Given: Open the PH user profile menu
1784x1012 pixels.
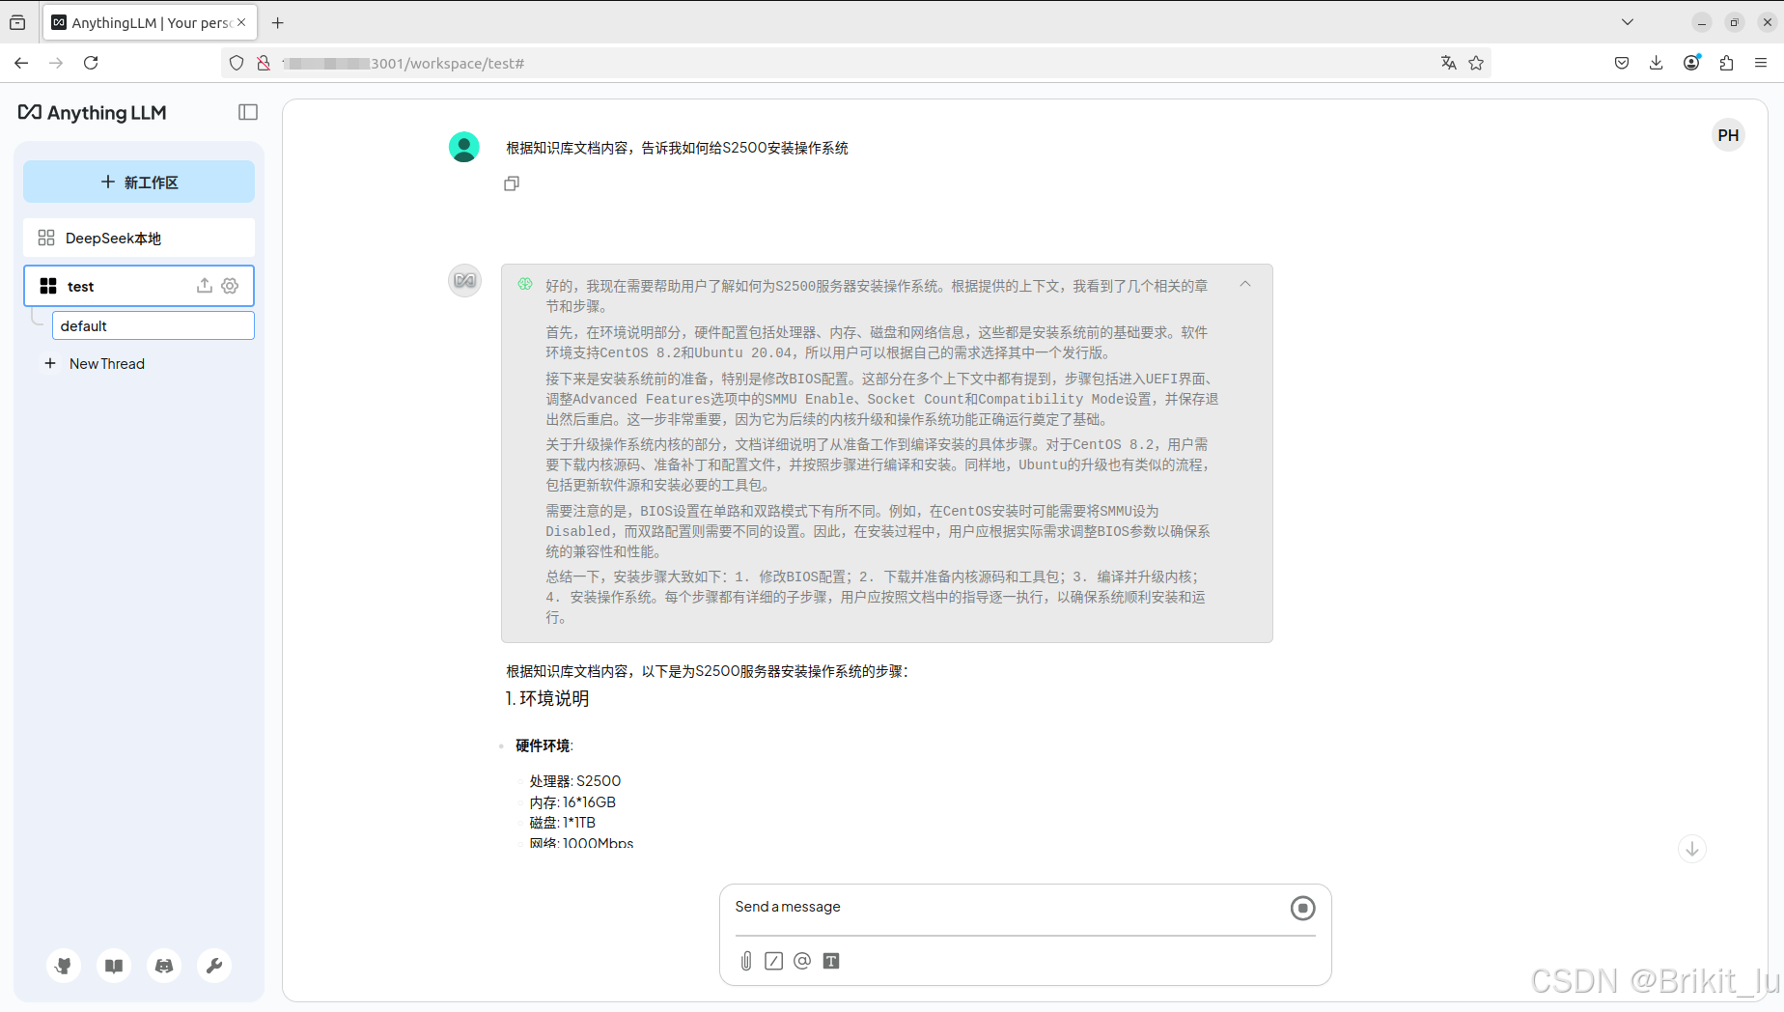Looking at the screenshot, I should 1728,135.
